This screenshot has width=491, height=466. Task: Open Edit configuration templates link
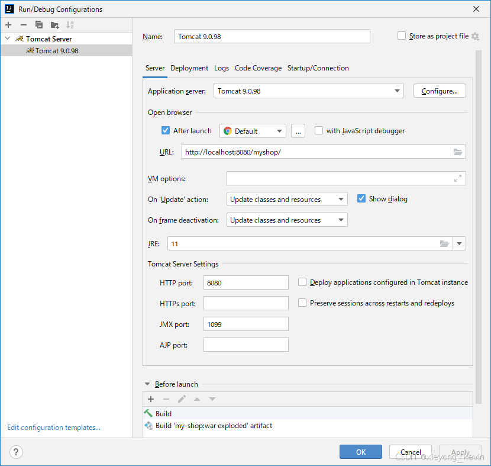pos(54,428)
